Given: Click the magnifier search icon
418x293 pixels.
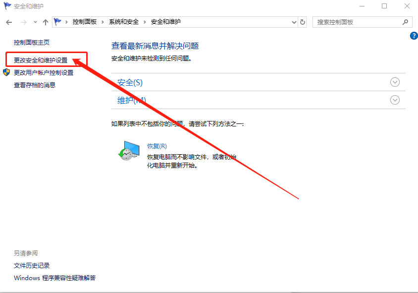Looking at the screenshot, I should click(x=405, y=22).
